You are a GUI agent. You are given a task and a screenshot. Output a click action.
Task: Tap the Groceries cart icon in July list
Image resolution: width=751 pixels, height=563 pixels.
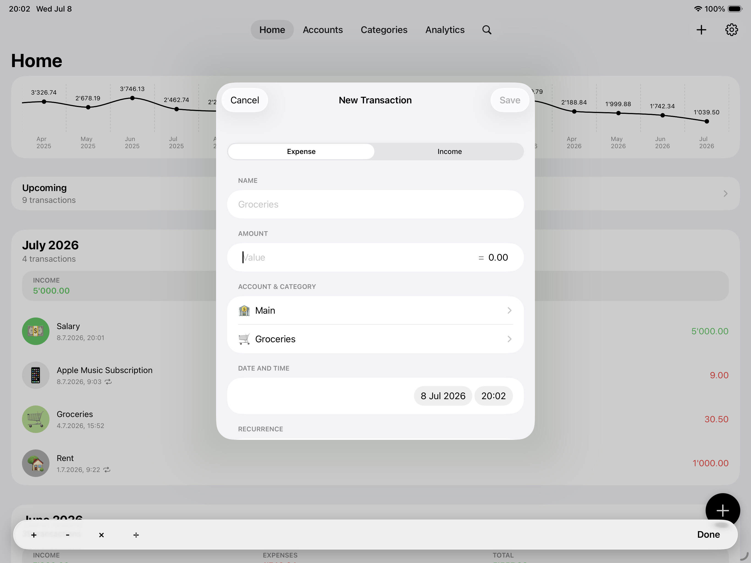coord(36,419)
